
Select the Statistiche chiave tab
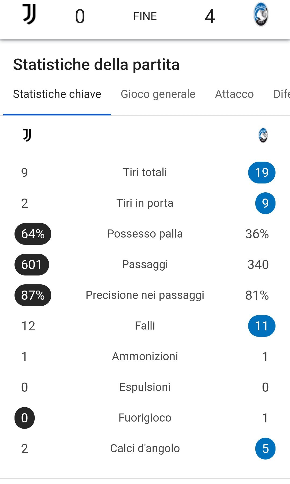point(57,94)
